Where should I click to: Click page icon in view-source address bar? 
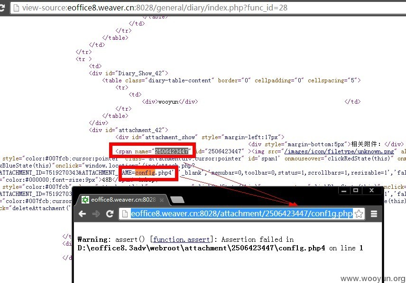coord(16,8)
